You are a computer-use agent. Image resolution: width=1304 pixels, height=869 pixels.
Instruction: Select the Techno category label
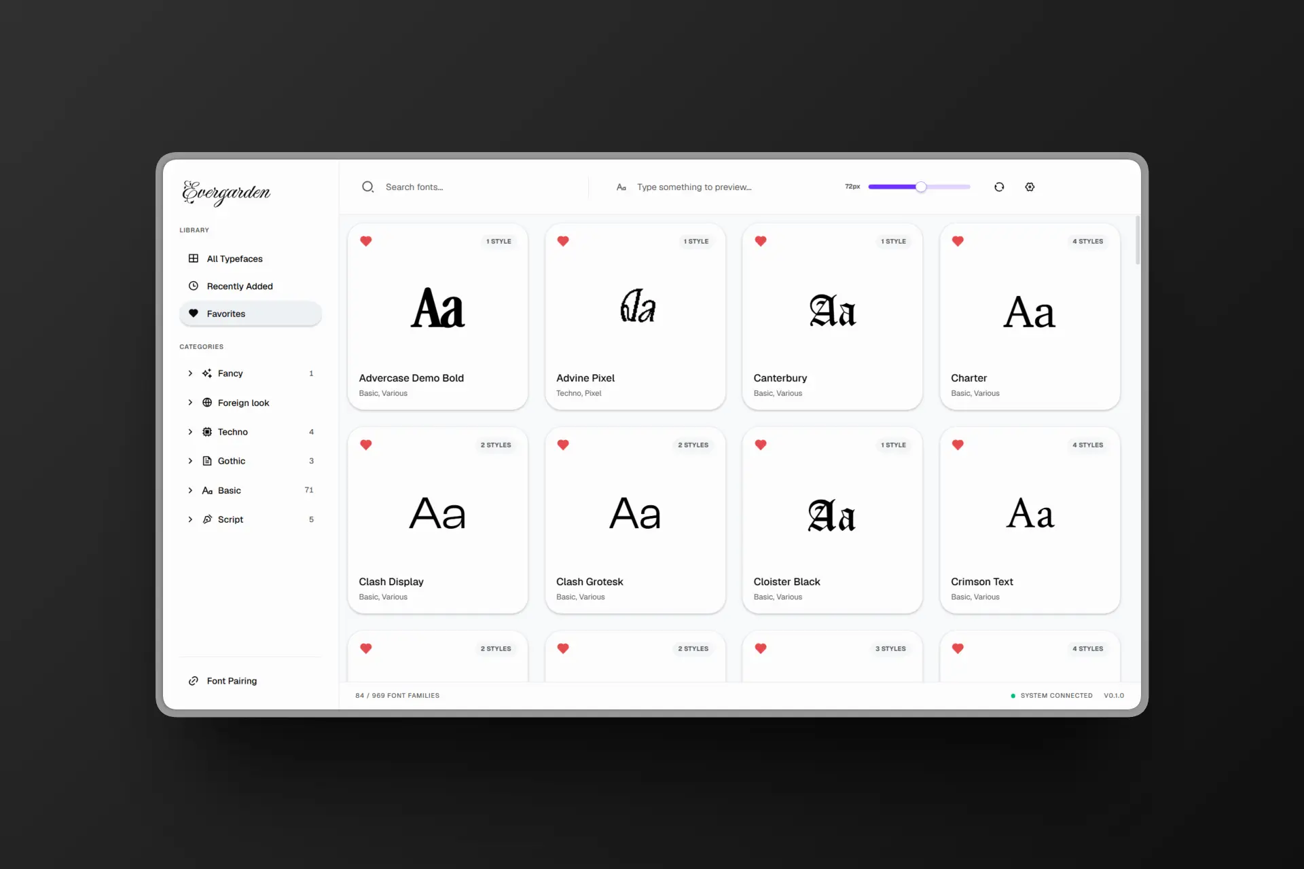(233, 432)
